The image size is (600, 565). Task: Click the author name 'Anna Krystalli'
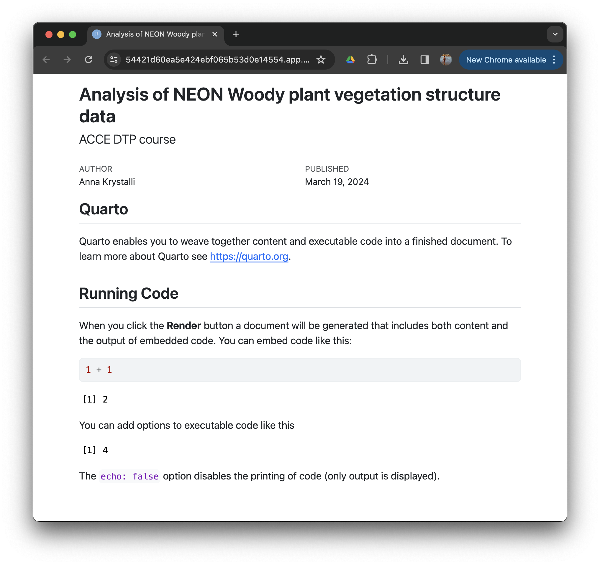tap(107, 182)
